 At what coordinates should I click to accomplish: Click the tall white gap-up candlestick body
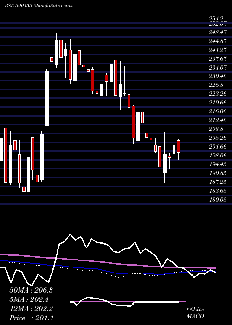coord(47,98)
